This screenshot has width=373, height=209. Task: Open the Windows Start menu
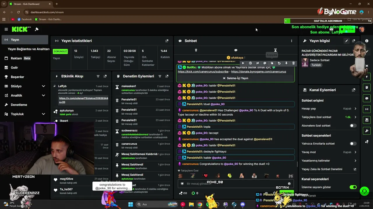pos(131,204)
